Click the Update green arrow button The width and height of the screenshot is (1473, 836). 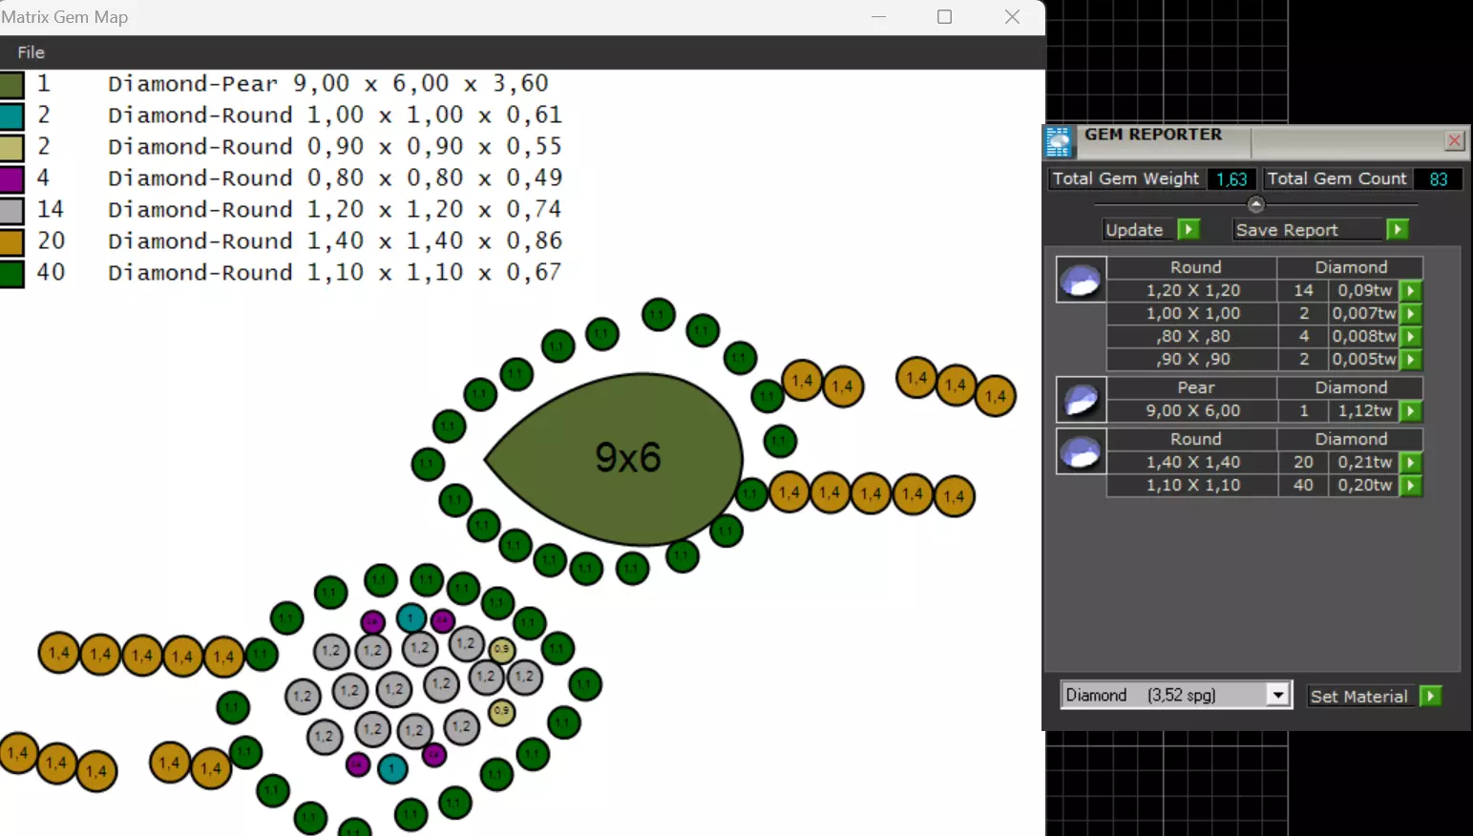(1189, 229)
